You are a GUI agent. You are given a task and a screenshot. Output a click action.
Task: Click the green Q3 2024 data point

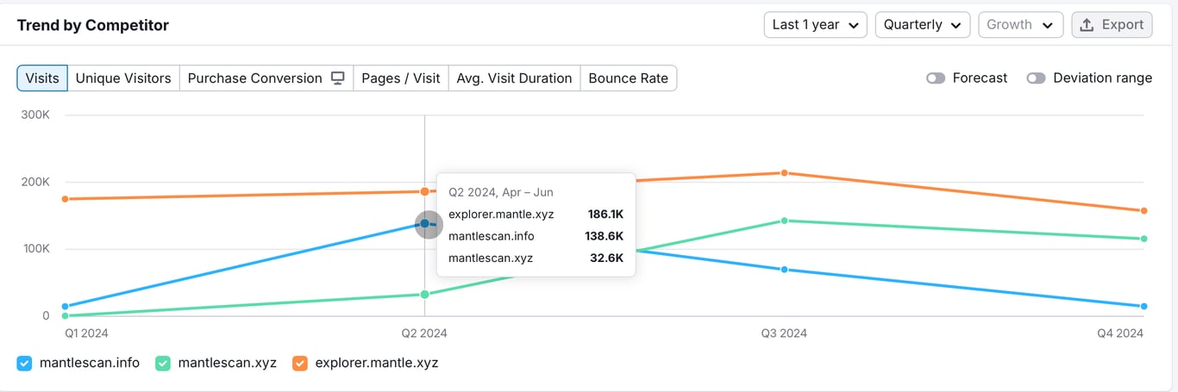point(784,221)
